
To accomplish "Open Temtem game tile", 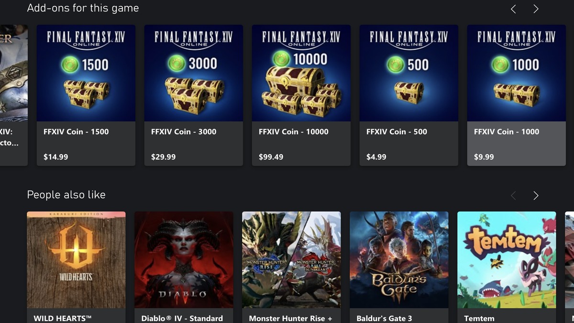I will pos(507,267).
